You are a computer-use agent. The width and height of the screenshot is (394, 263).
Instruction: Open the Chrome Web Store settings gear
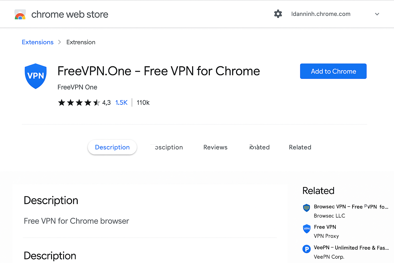278,14
